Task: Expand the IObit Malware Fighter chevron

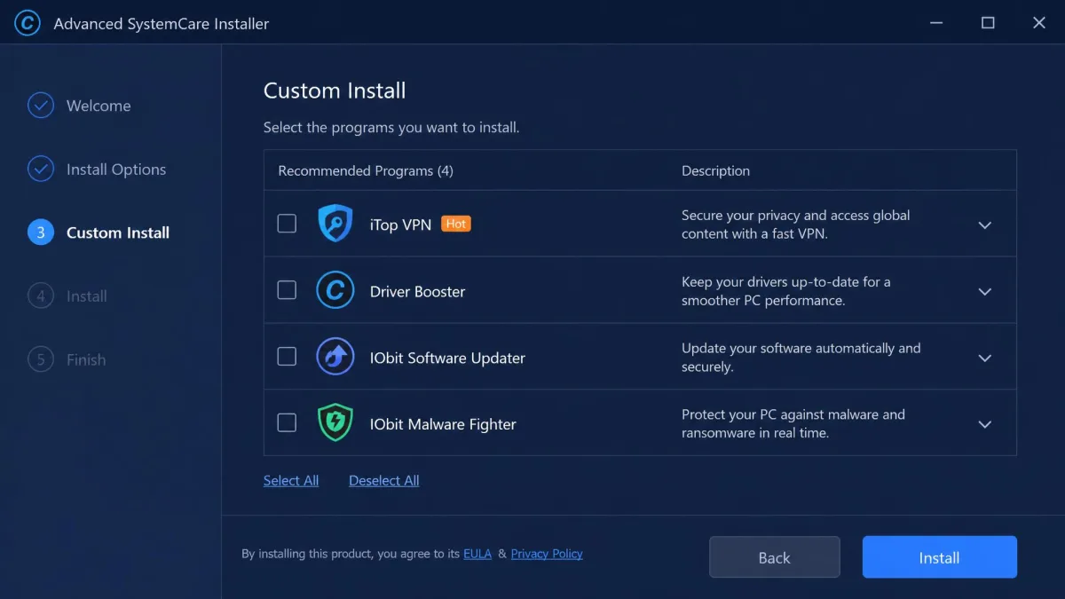Action: coord(984,425)
